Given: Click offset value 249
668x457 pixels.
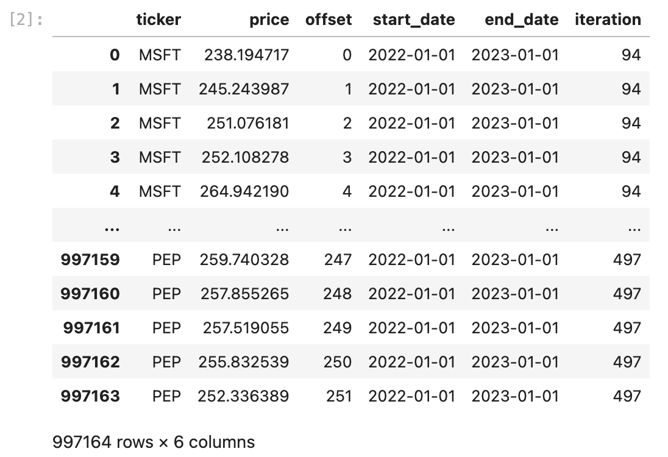Looking at the screenshot, I should (x=338, y=328).
